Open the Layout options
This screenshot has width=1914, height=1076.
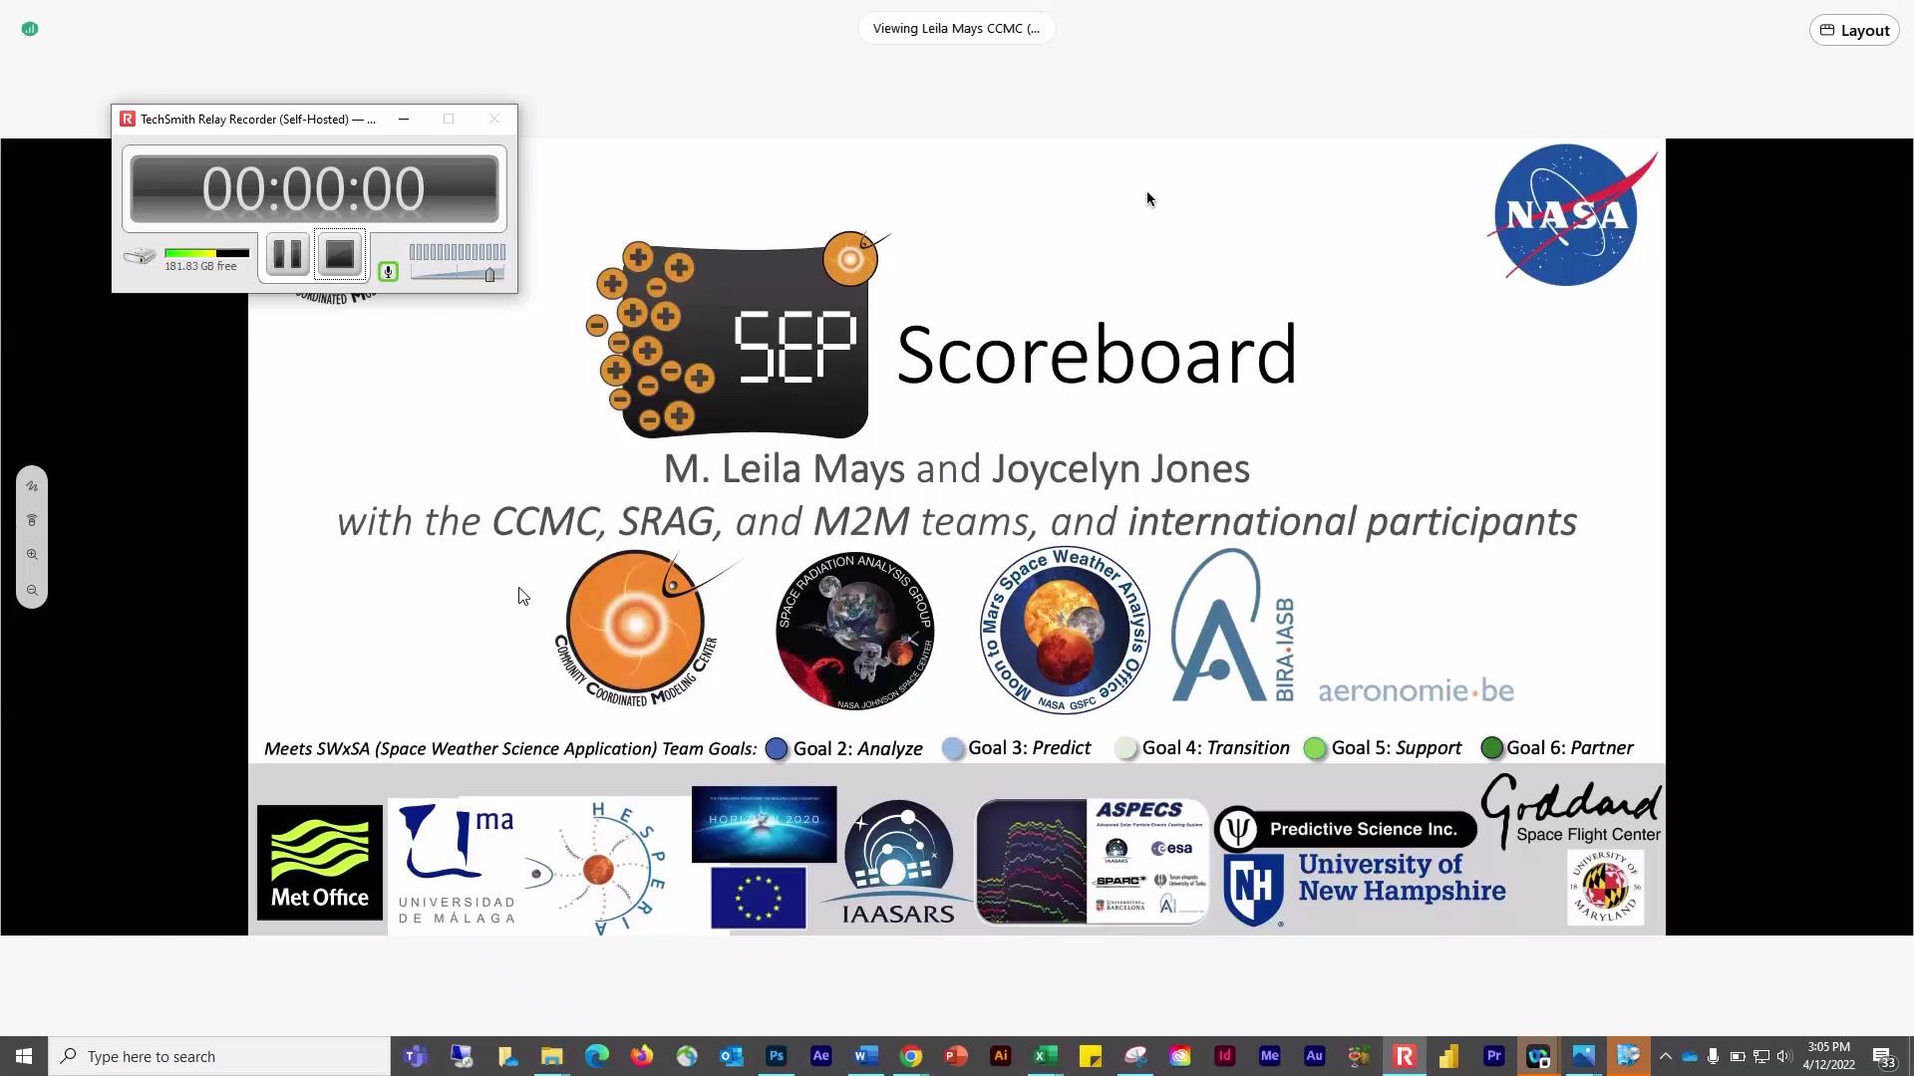tap(1854, 30)
